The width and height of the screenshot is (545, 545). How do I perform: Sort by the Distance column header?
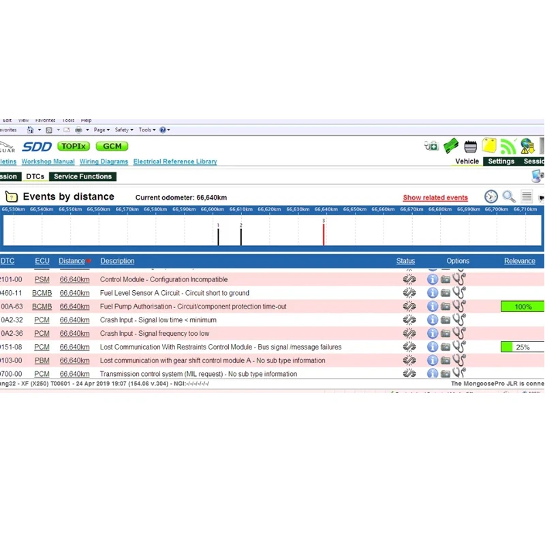[x=72, y=261]
